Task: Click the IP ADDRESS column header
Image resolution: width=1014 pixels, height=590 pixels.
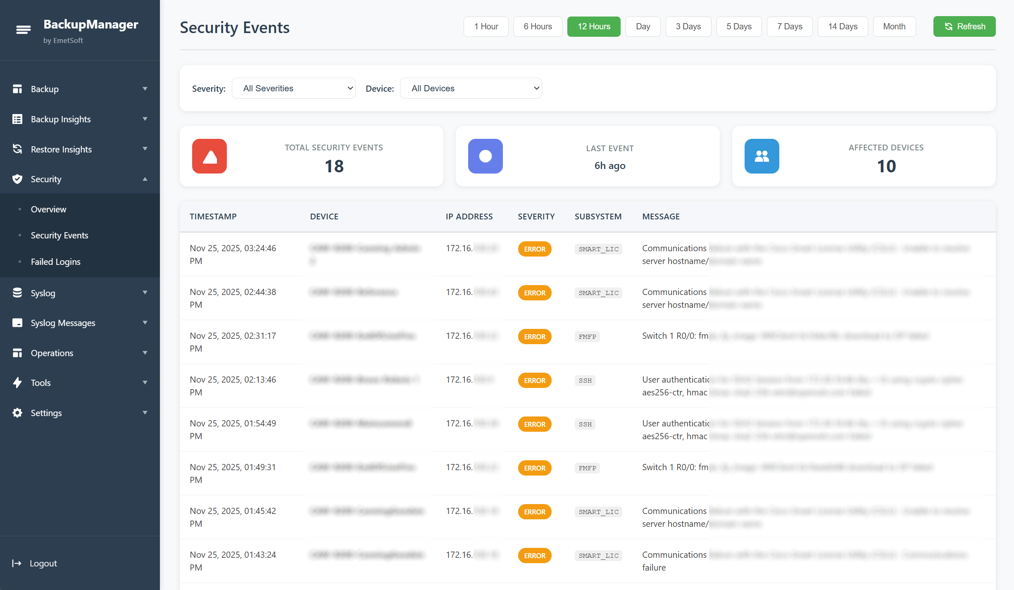Action: coord(469,216)
